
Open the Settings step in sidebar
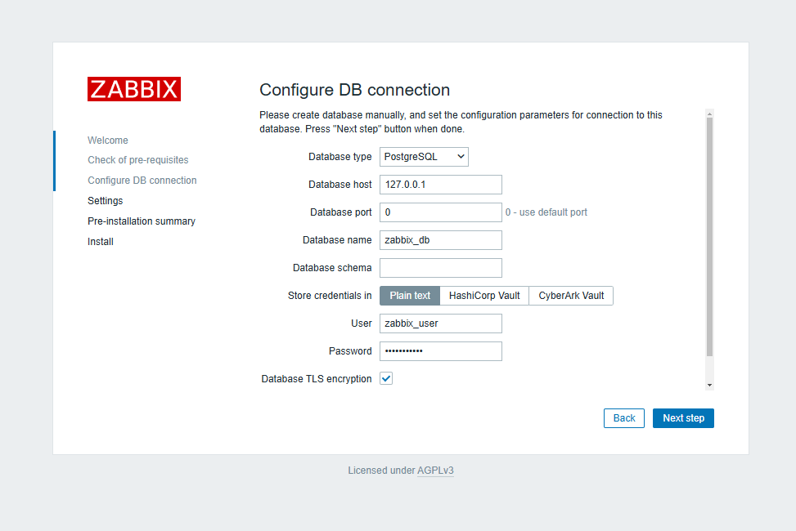(106, 201)
